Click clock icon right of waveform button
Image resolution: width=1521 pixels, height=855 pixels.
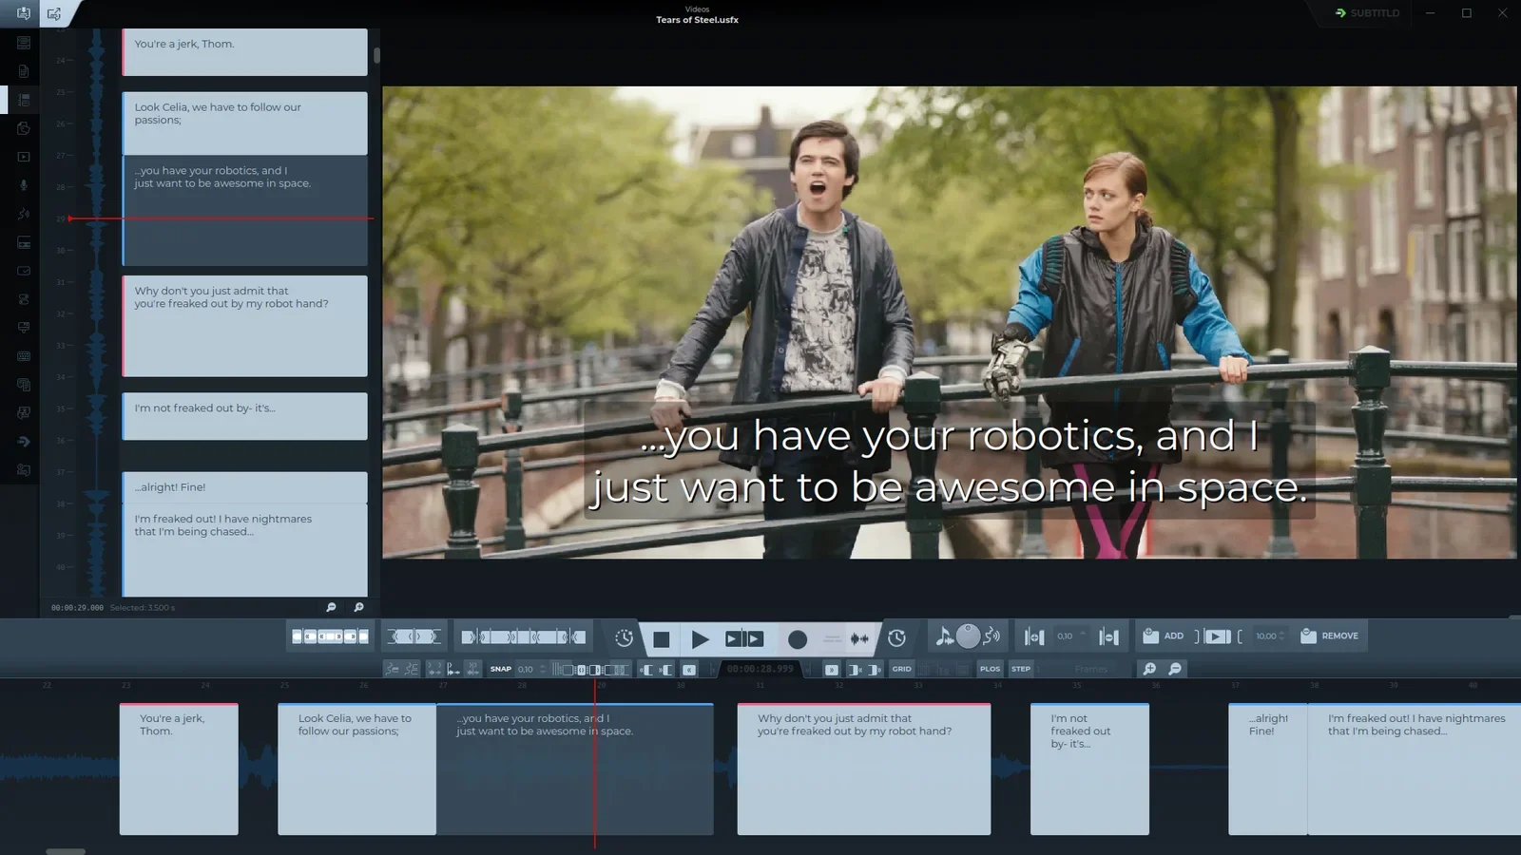click(x=896, y=638)
